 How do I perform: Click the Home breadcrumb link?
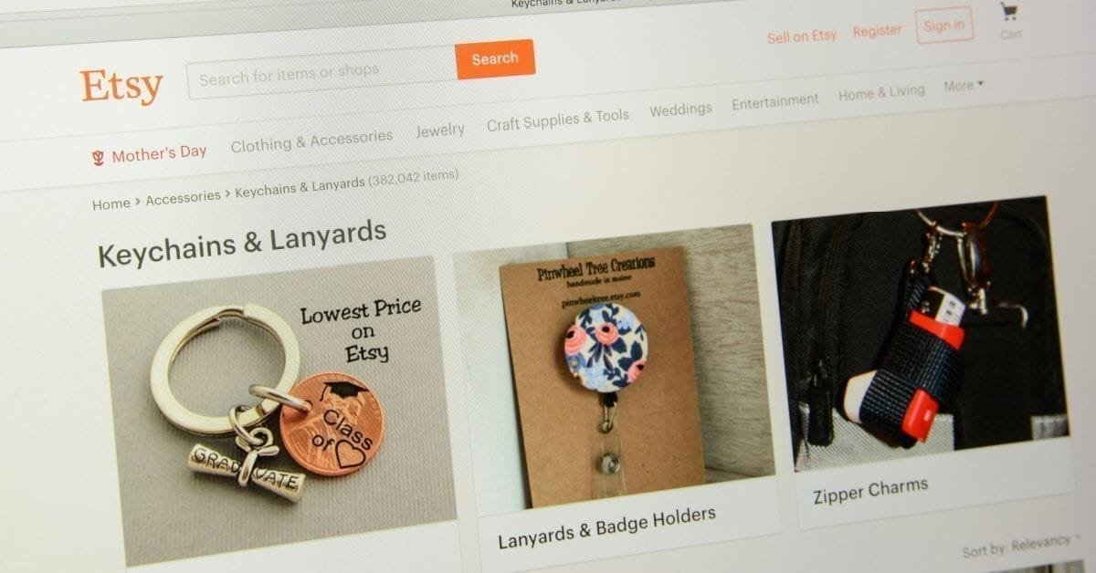tap(111, 204)
